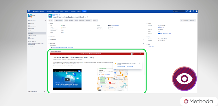This screenshot has width=218, height=106.
Task: Open the Export dropdown
Action: coord(193,20)
